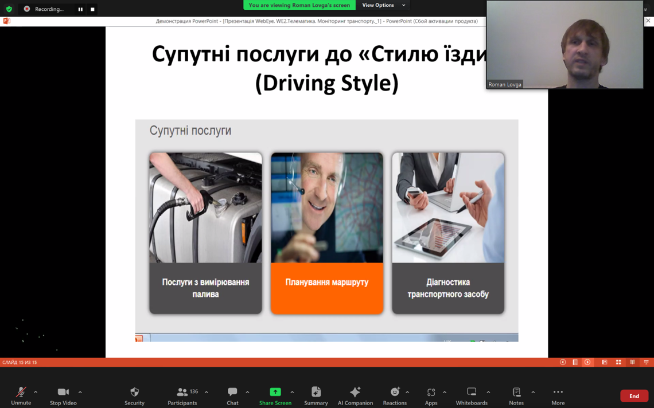Unmute the microphone
Image resolution: width=654 pixels, height=408 pixels.
tap(21, 395)
